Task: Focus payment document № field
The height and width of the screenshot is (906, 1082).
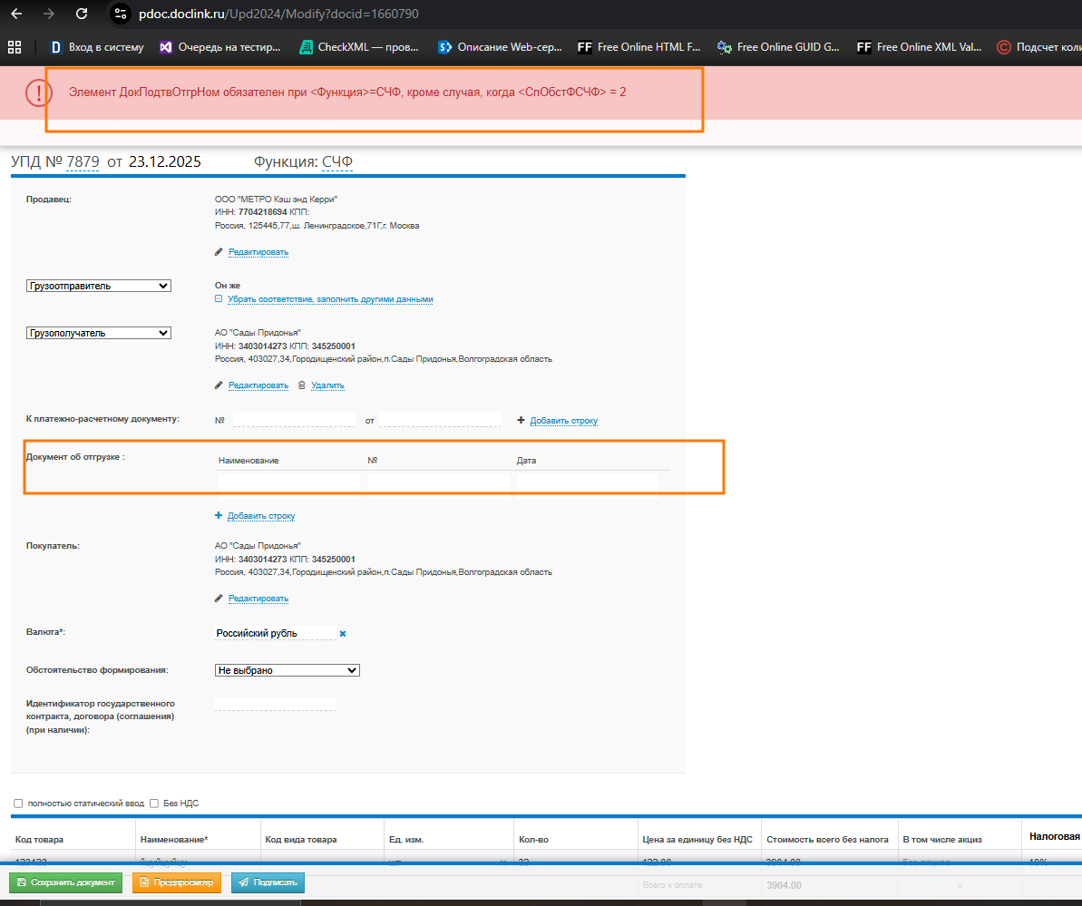Action: coord(294,420)
